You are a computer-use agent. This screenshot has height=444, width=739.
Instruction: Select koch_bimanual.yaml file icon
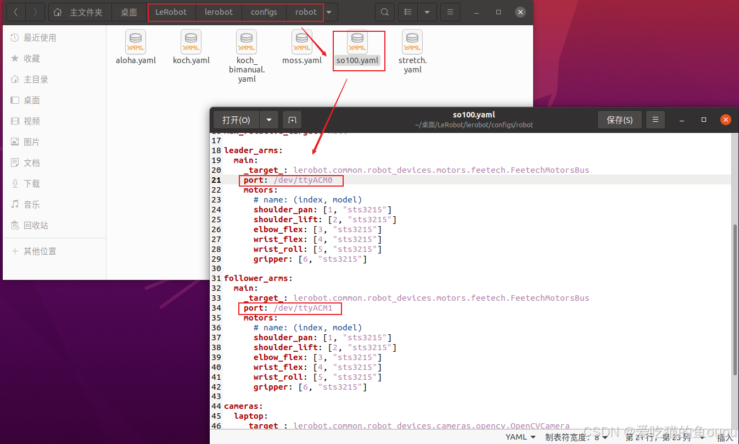(247, 42)
